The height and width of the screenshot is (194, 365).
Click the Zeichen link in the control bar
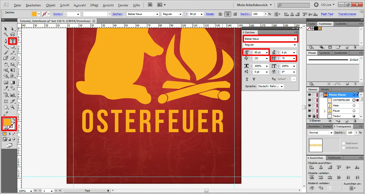pyautogui.click(x=118, y=14)
